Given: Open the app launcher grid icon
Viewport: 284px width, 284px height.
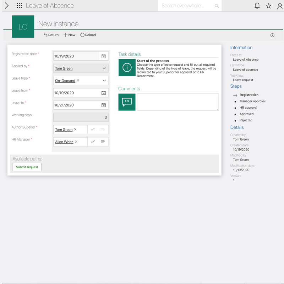Looking at the screenshot, I should 19,6.
